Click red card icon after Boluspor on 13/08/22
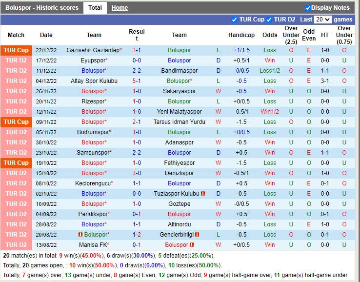The height and width of the screenshot is (282, 360). pos(192,245)
